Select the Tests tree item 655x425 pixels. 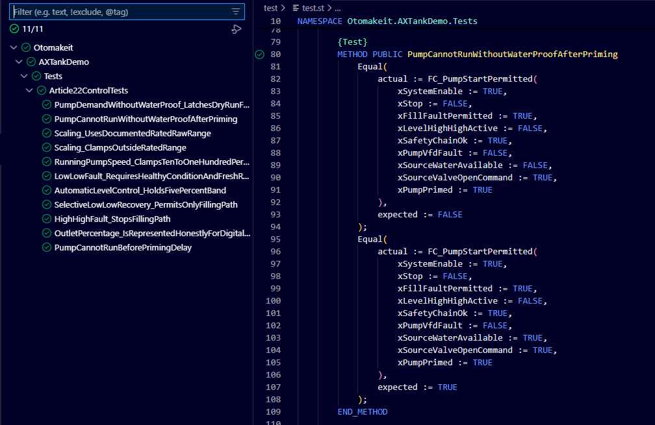coord(53,76)
